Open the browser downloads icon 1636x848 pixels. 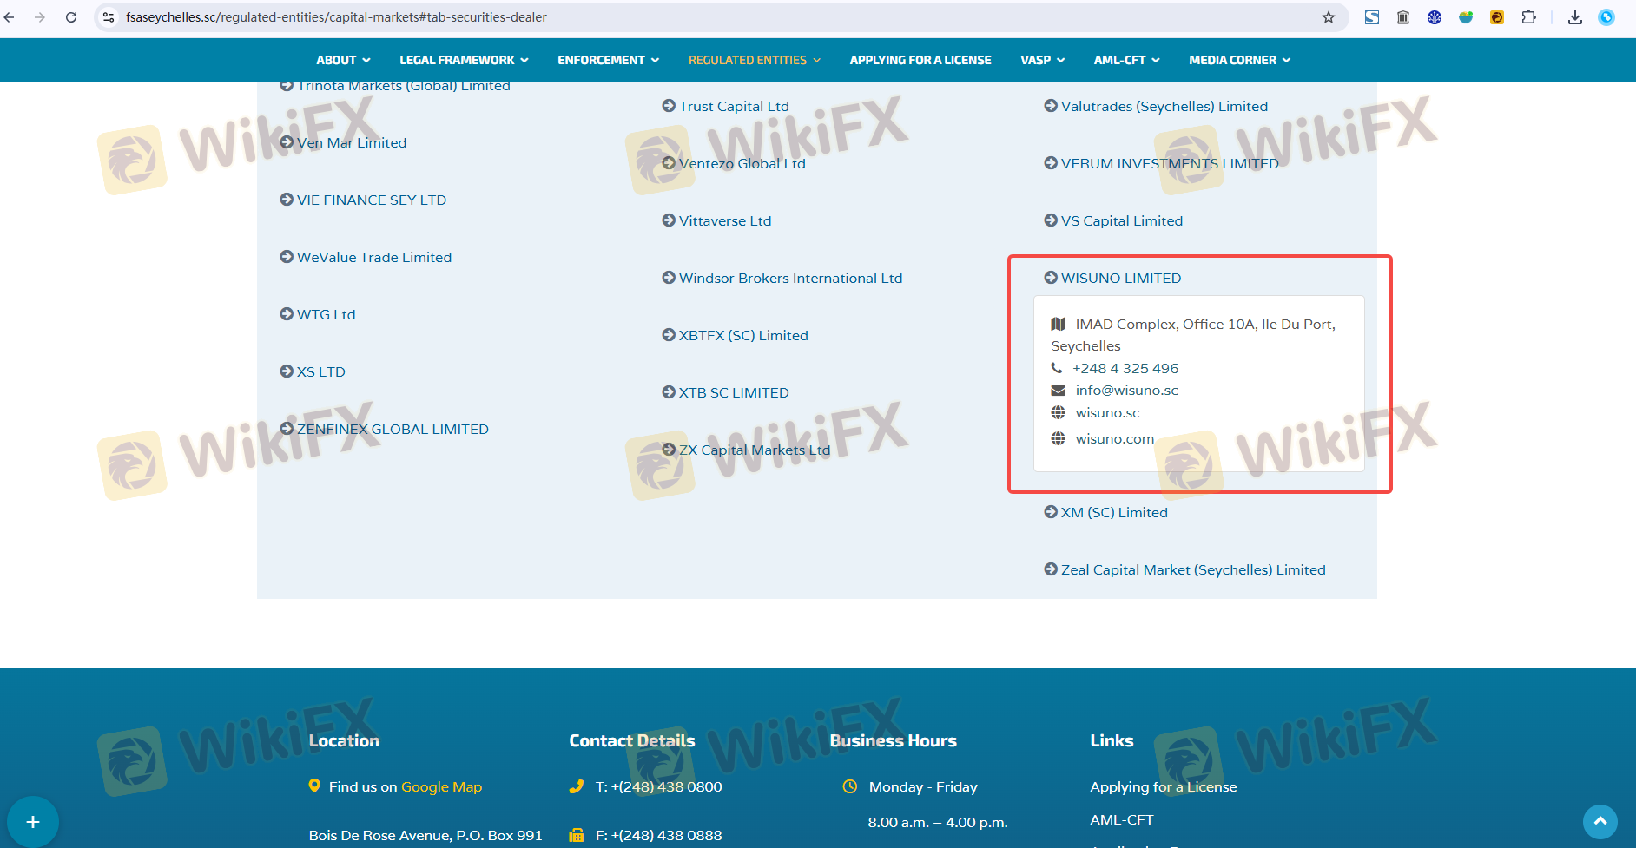pyautogui.click(x=1574, y=17)
